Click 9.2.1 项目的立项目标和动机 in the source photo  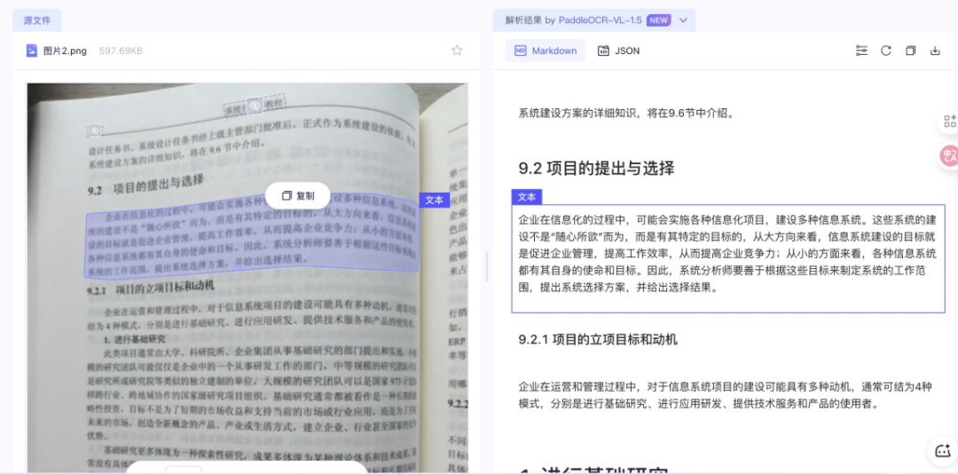pyautogui.click(x=150, y=288)
